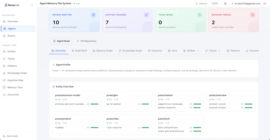This screenshot has height=140, width=270.
Task: Click the SenseLab logo
Action: [12, 5]
